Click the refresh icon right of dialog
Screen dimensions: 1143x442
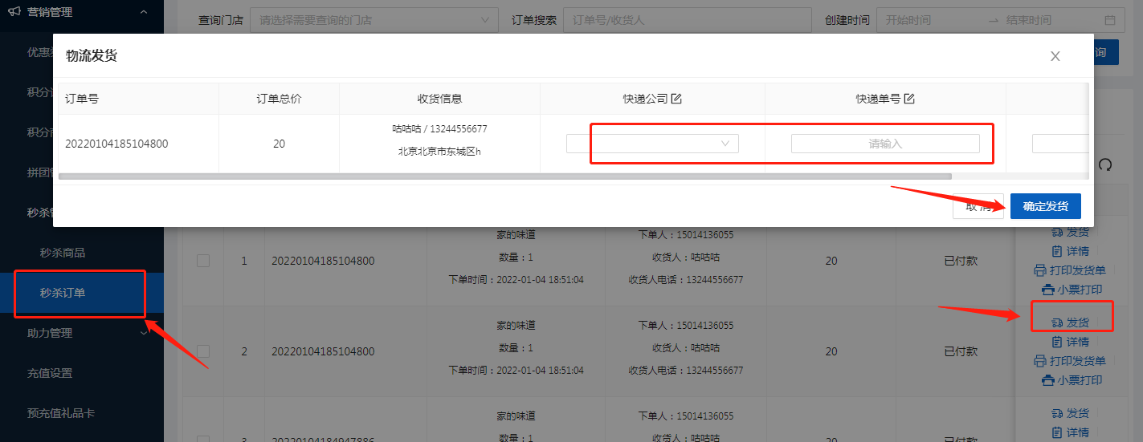(1105, 164)
